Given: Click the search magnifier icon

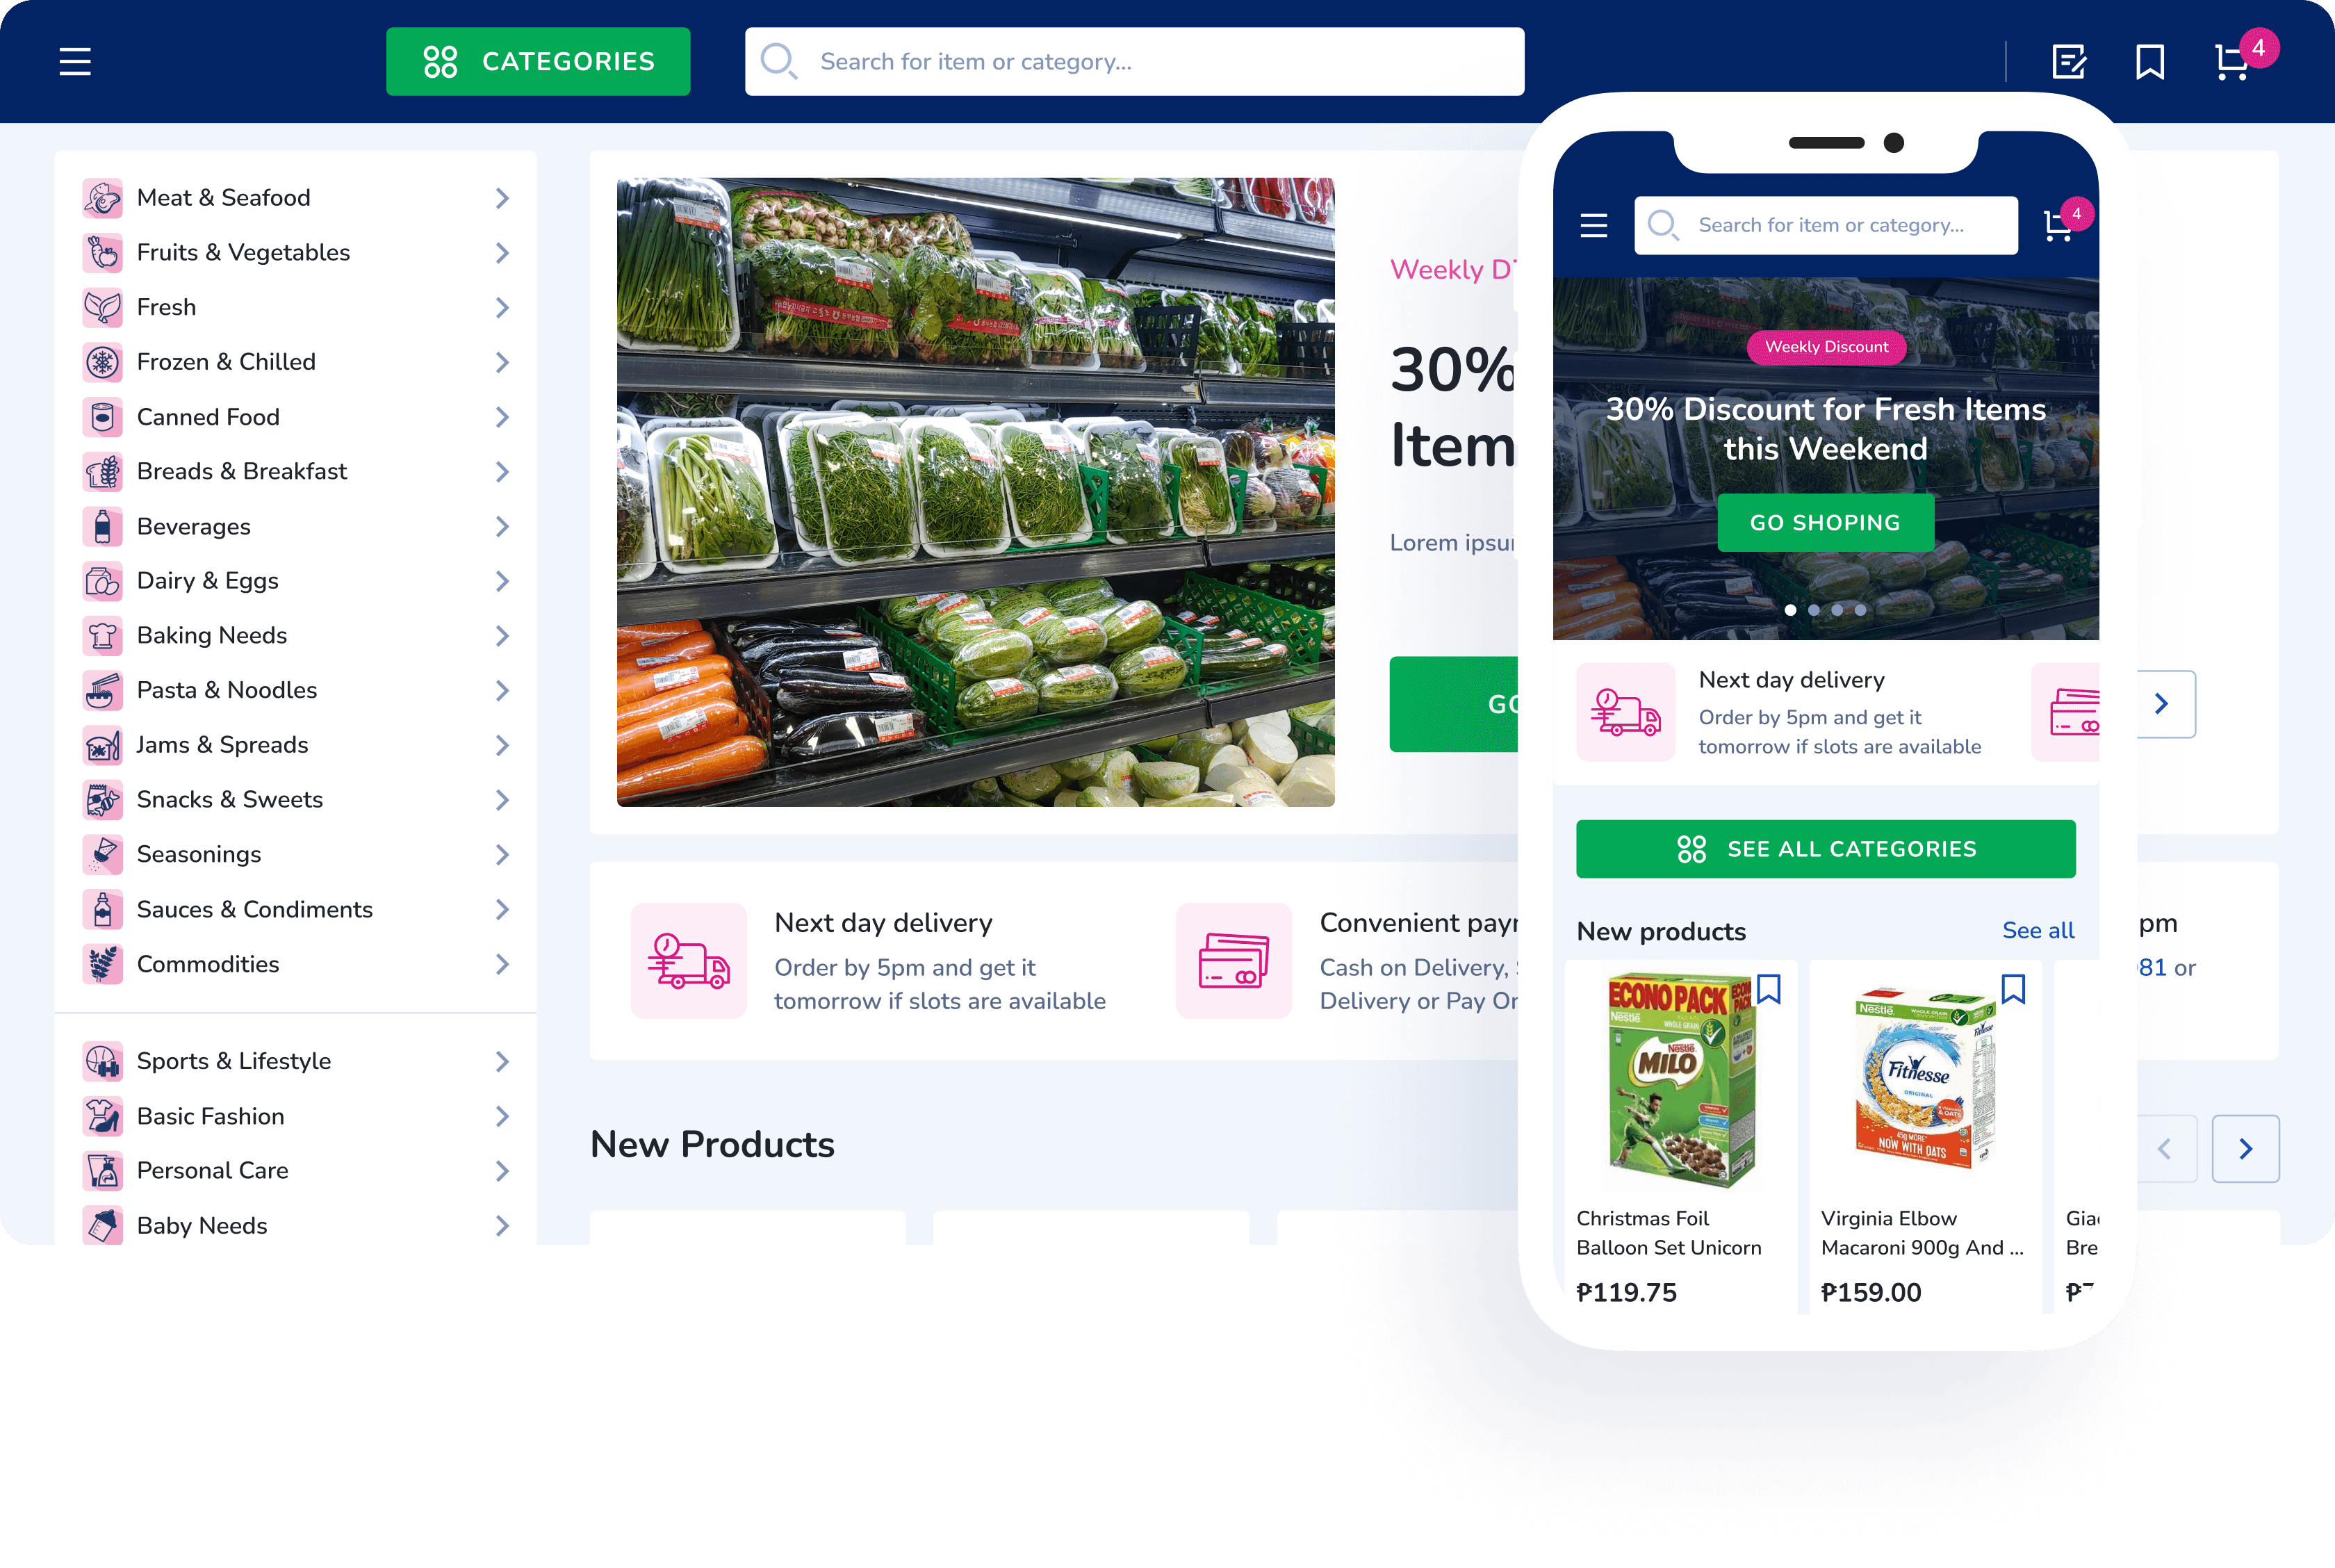Looking at the screenshot, I should point(782,61).
